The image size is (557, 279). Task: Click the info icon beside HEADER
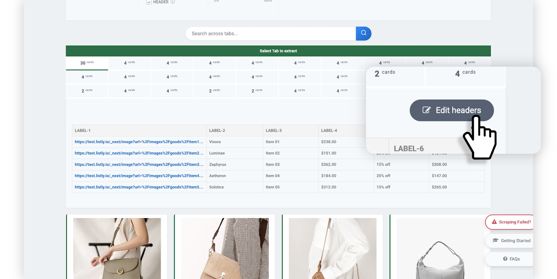pos(173,2)
